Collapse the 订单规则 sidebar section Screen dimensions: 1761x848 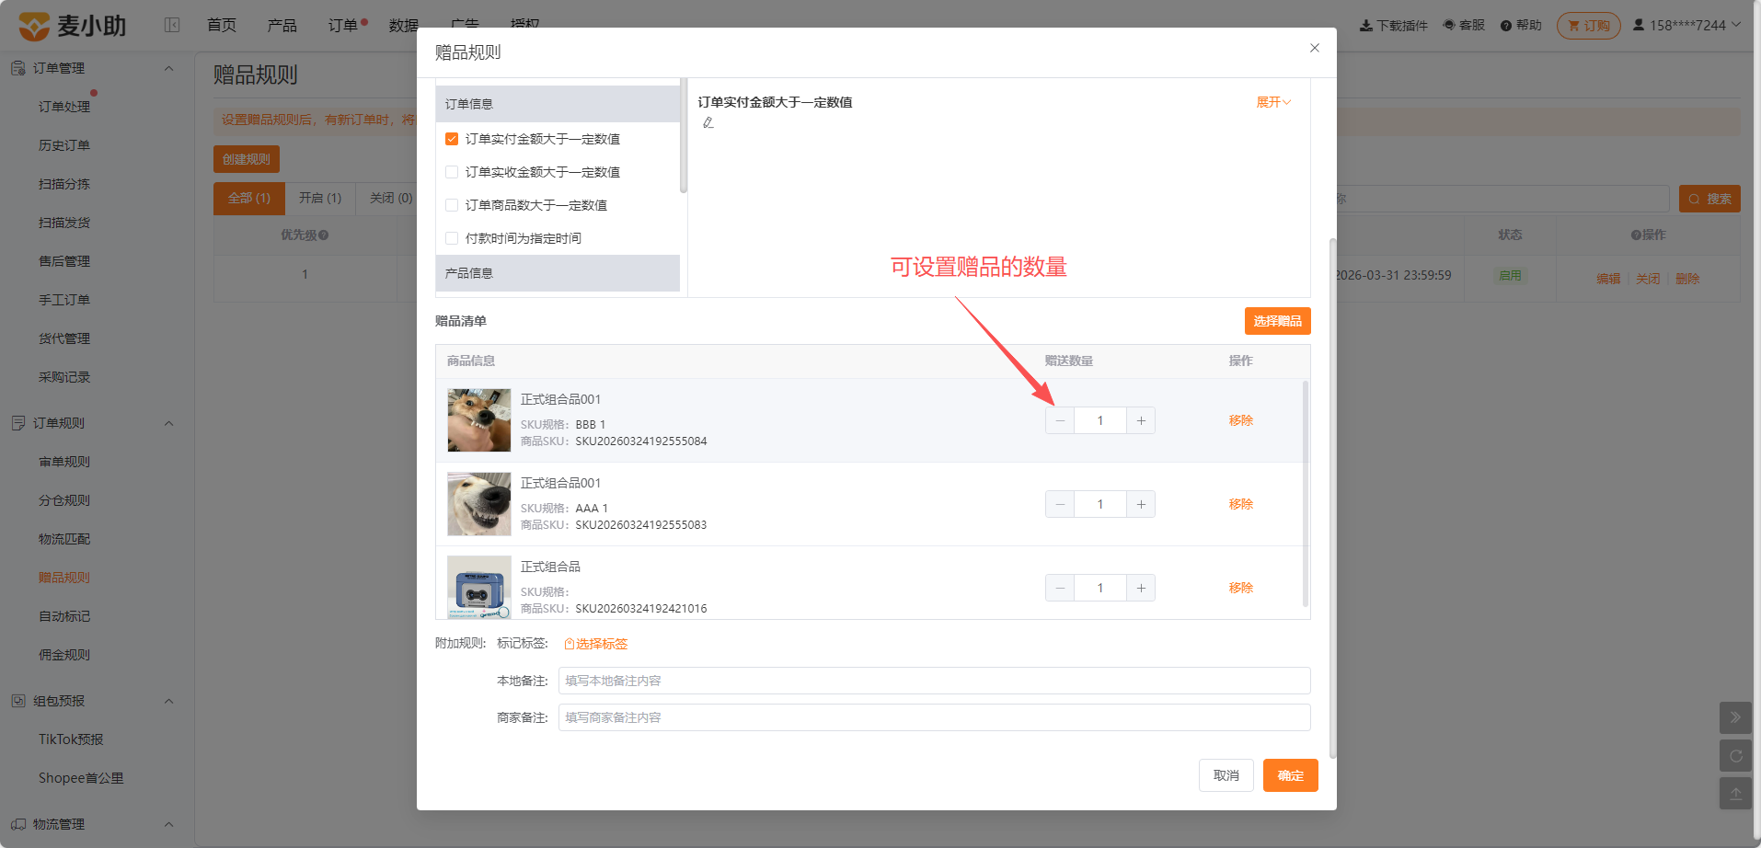(168, 423)
